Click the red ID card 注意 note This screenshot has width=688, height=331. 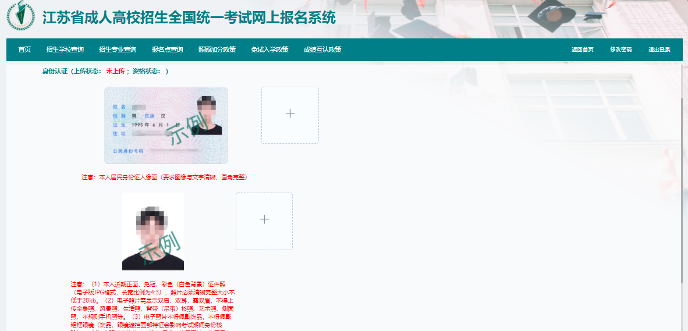pos(164,177)
